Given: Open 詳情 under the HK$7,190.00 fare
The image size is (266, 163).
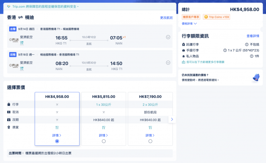Looking at the screenshot, I should 150,135.
